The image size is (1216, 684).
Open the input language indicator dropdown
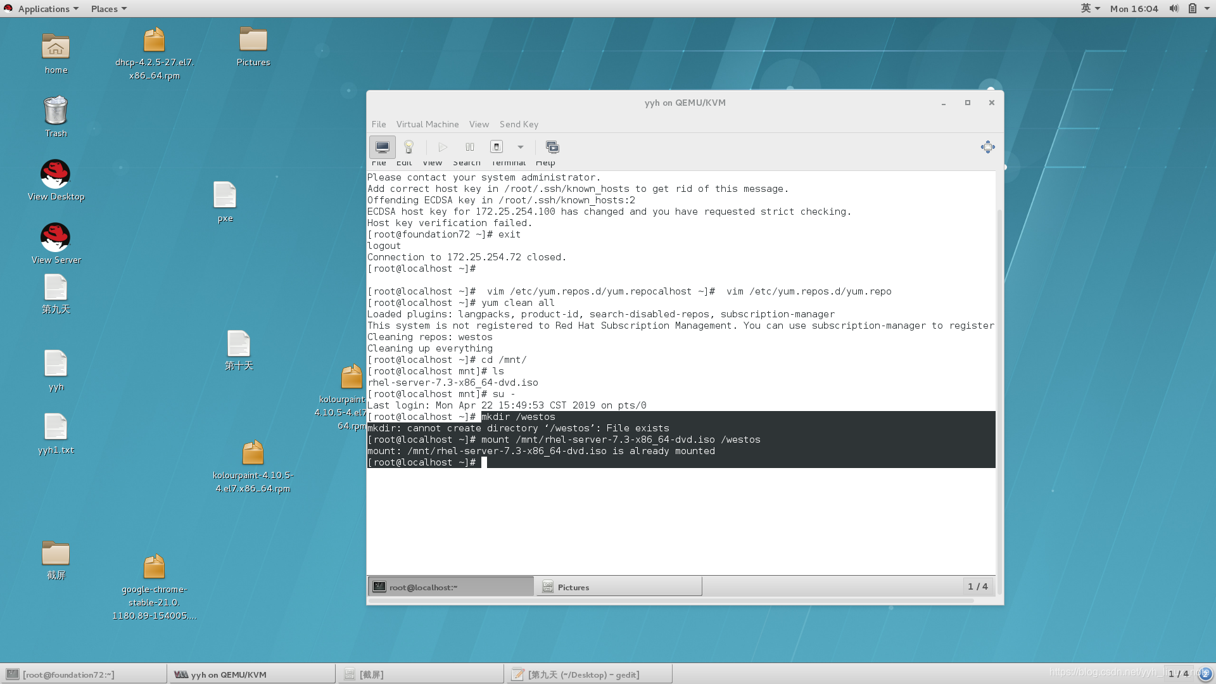pyautogui.click(x=1090, y=8)
